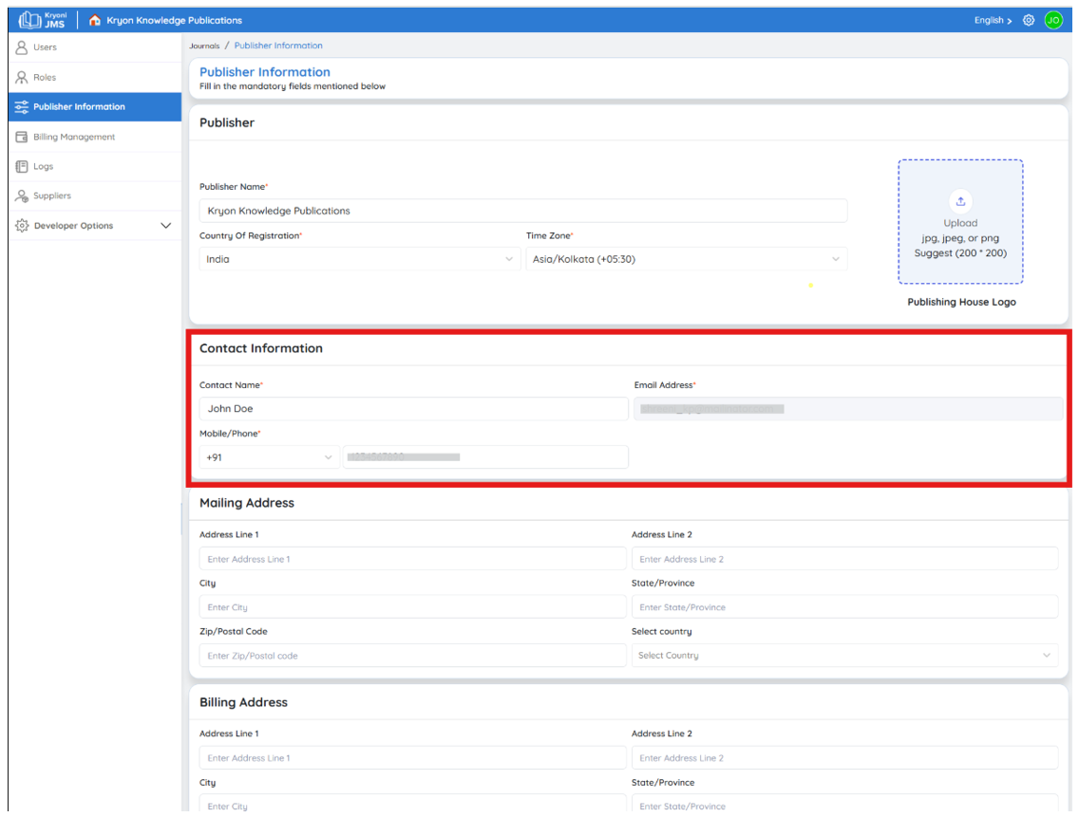
Task: Click the Journals breadcrumb link
Action: point(204,46)
